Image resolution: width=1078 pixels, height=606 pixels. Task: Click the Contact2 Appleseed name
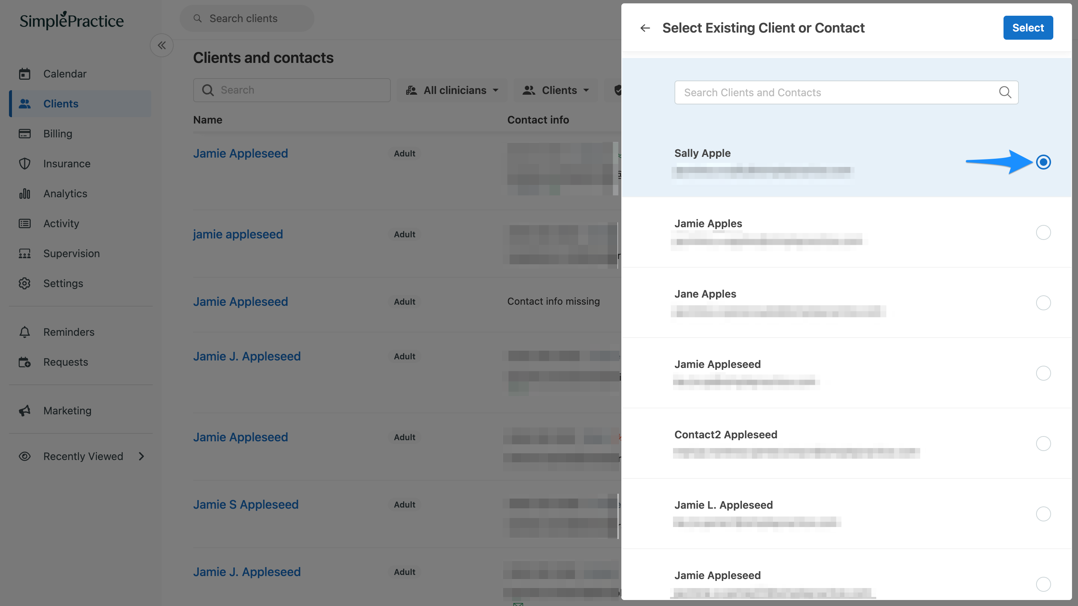[726, 435]
